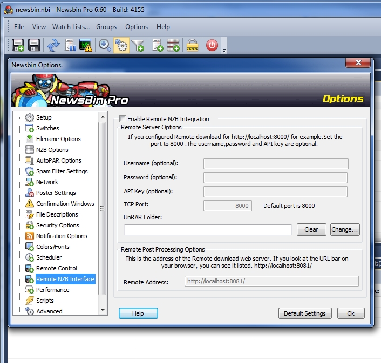
Task: Select Network in options tree
Action: click(x=47, y=182)
